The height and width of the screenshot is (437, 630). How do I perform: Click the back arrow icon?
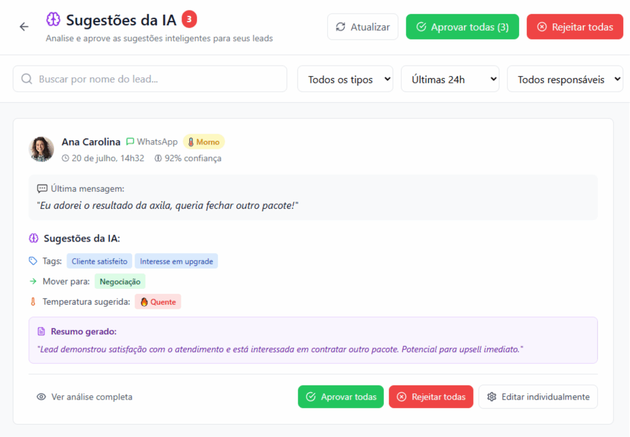(x=24, y=27)
